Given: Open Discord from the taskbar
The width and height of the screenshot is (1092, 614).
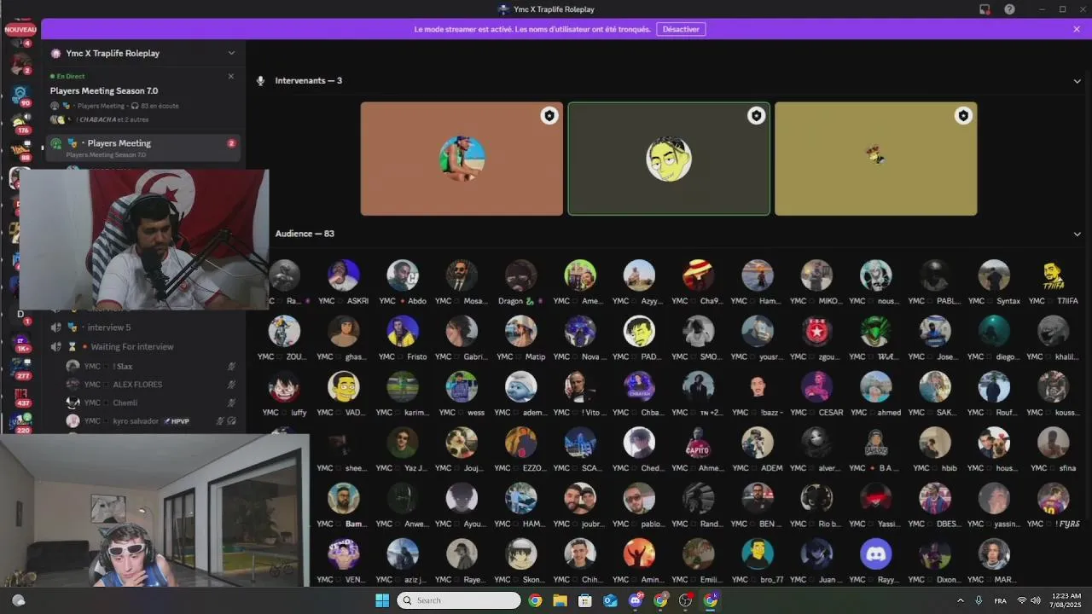Looking at the screenshot, I should pos(636,600).
